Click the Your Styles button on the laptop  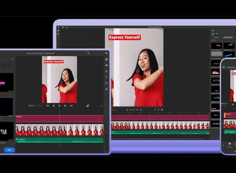[216, 38]
